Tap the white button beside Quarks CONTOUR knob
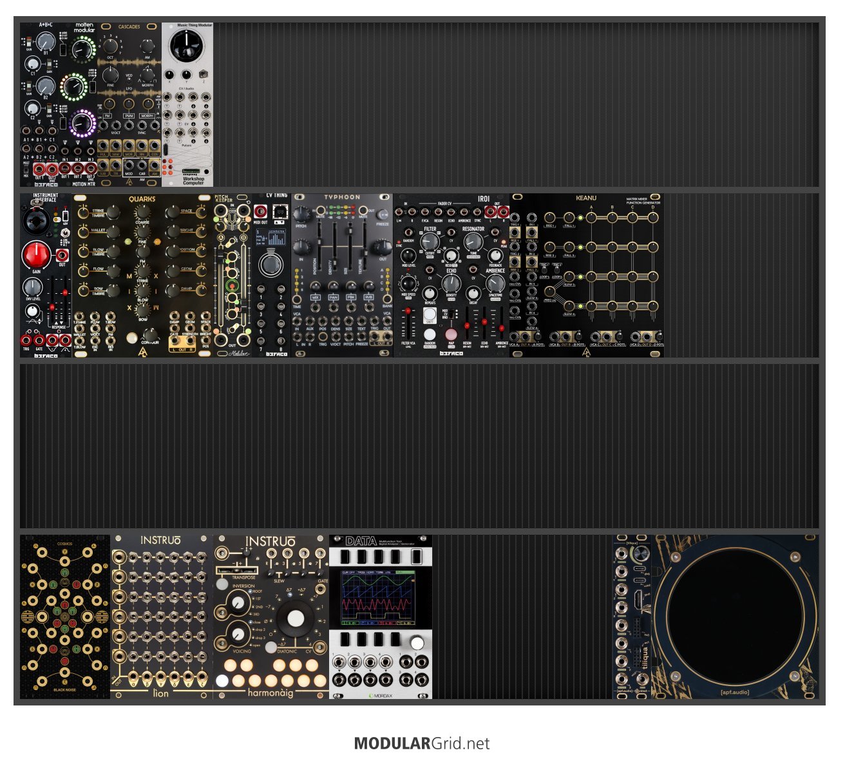 [131, 337]
